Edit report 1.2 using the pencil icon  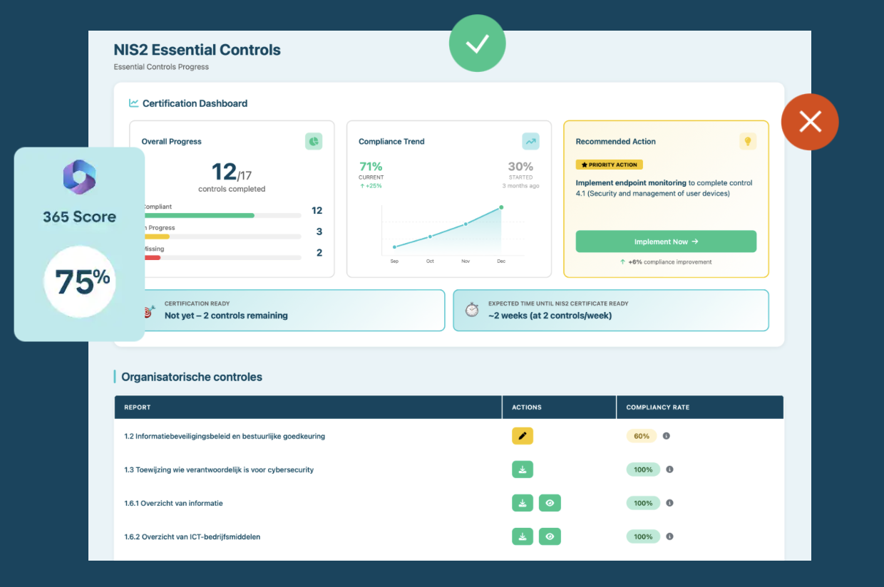(522, 435)
